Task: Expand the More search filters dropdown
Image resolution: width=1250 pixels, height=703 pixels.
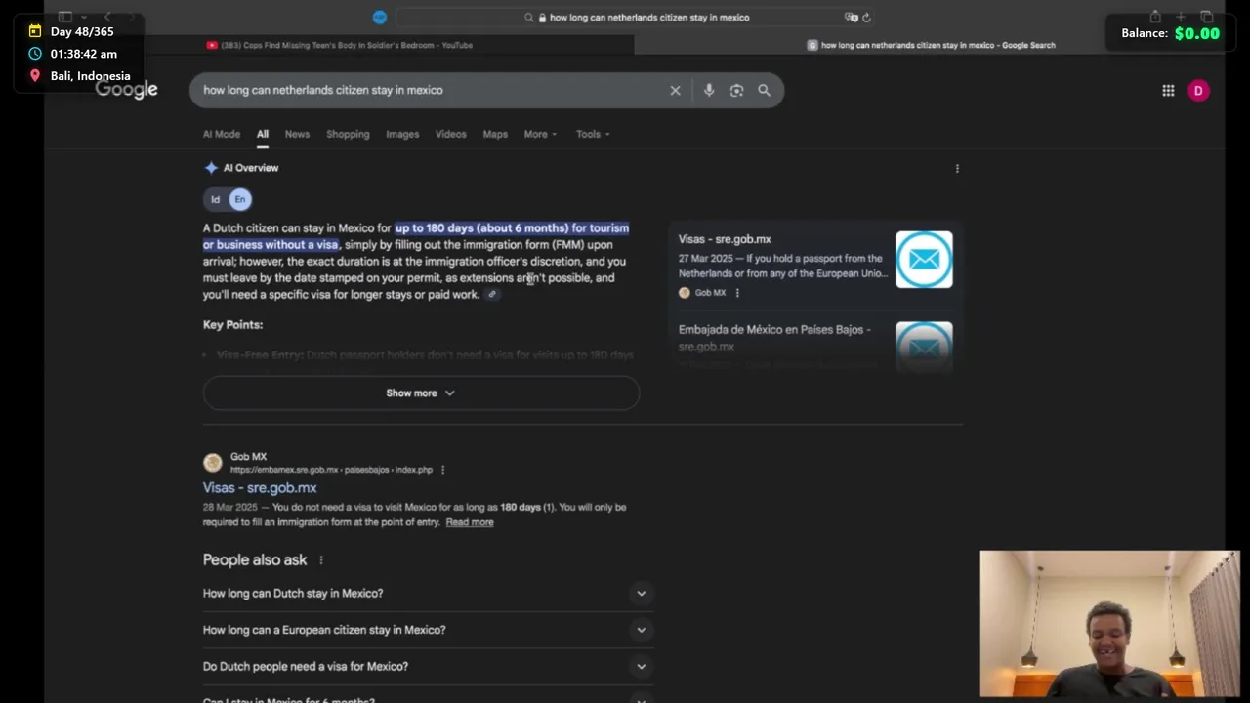Action: point(540,134)
